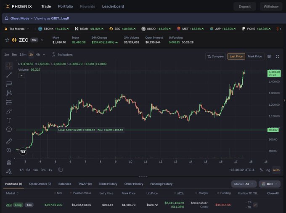
Task: Select the brush drawing tool
Action: (9, 111)
